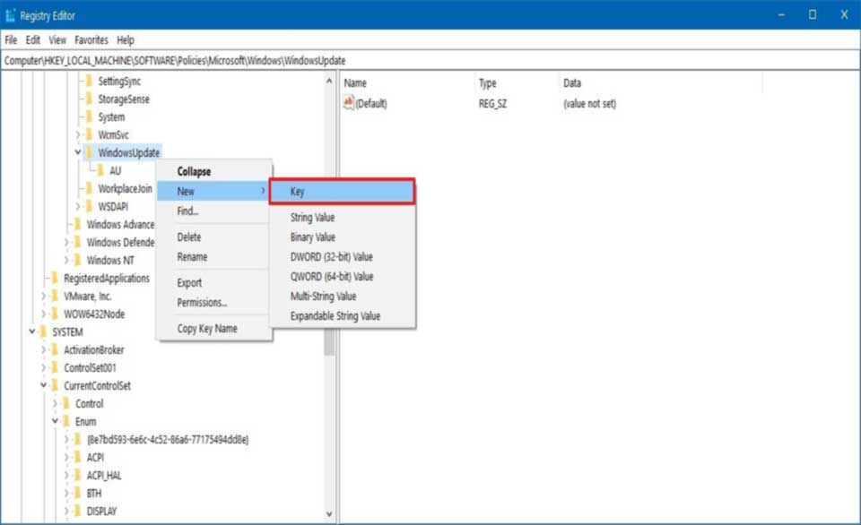Click the ACPI_HAL folder icon

tap(77, 475)
